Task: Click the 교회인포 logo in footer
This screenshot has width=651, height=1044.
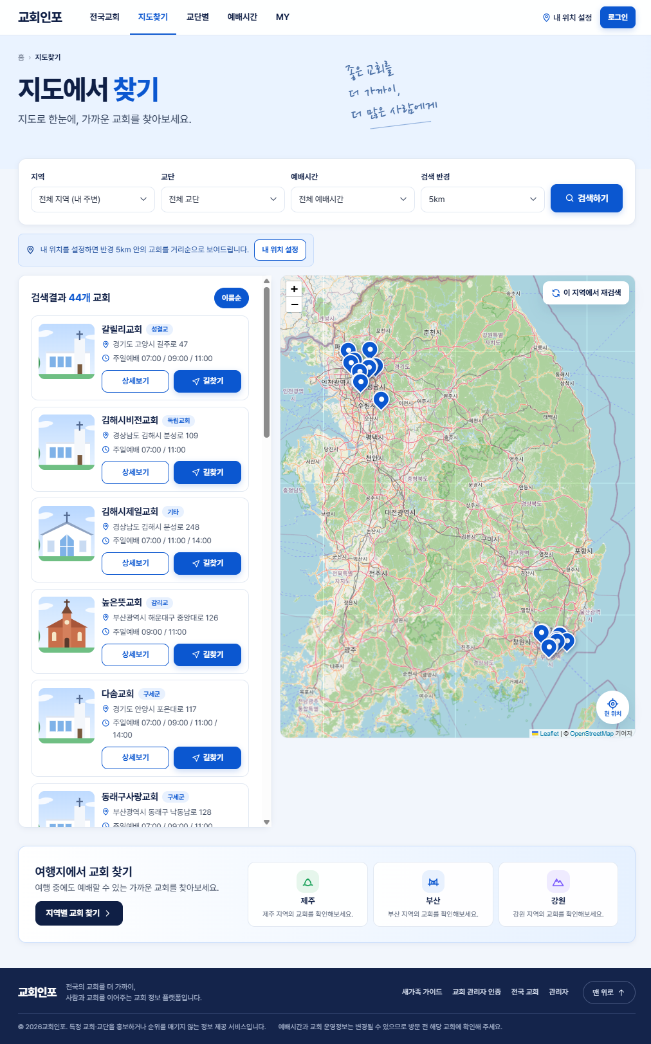Action: 37,992
